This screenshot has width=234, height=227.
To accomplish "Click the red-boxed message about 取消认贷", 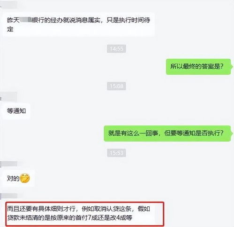I will point(84,214).
